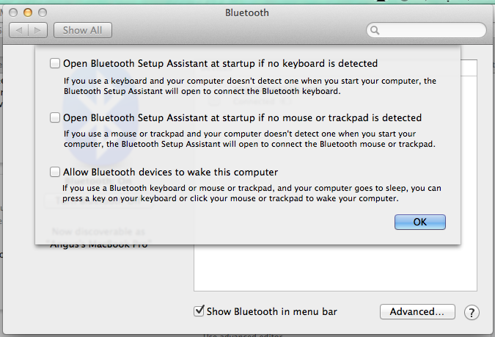Click the keyboard detection explanation text
The height and width of the screenshot is (337, 495).
pyautogui.click(x=249, y=86)
